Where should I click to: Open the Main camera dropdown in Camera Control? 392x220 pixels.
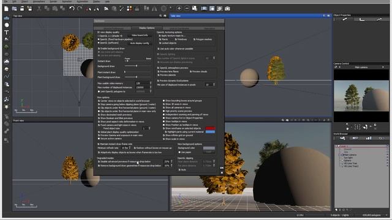pyautogui.click(x=361, y=67)
